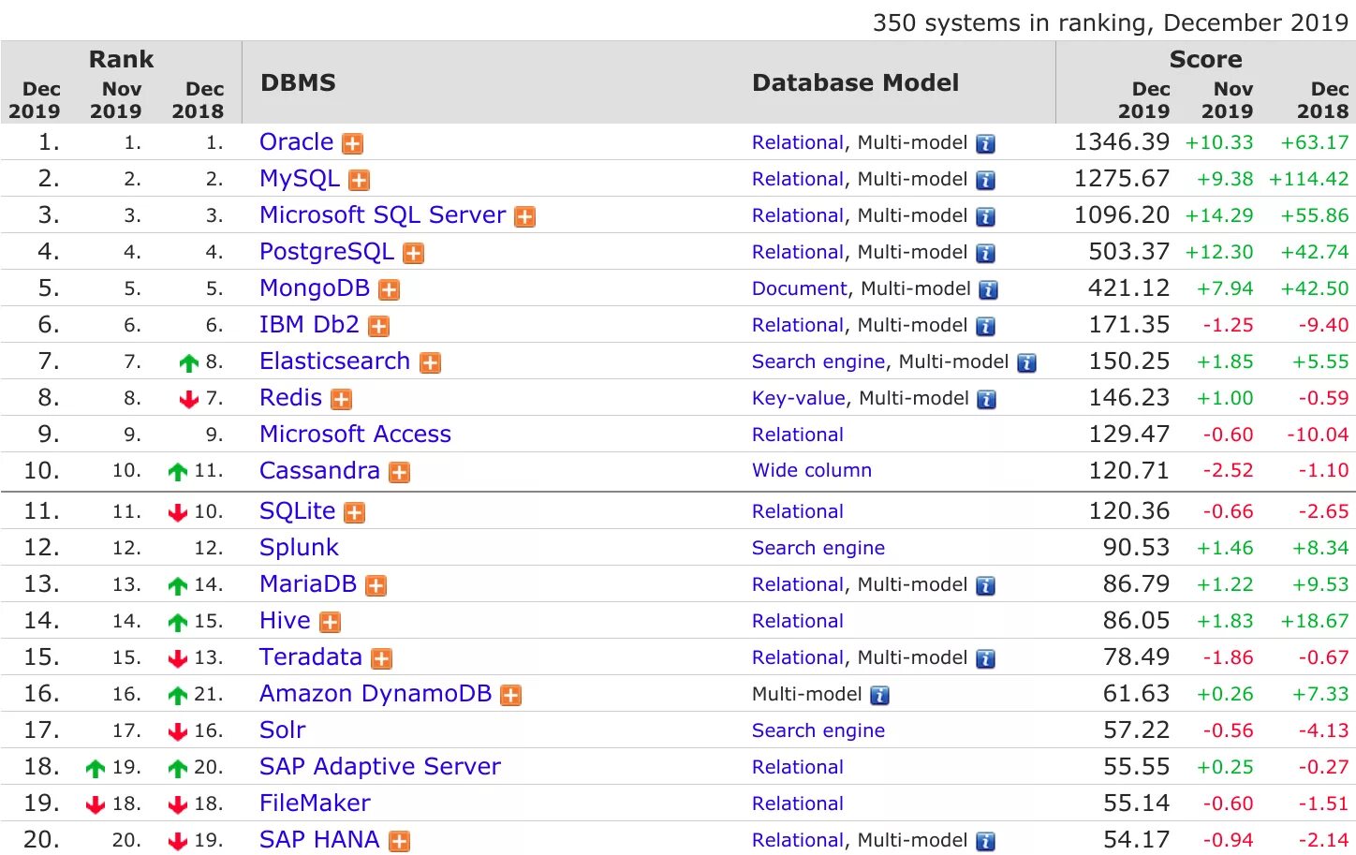Click the info icon in the Redis row
Screen dimensions: 1356x855
[x=987, y=400]
